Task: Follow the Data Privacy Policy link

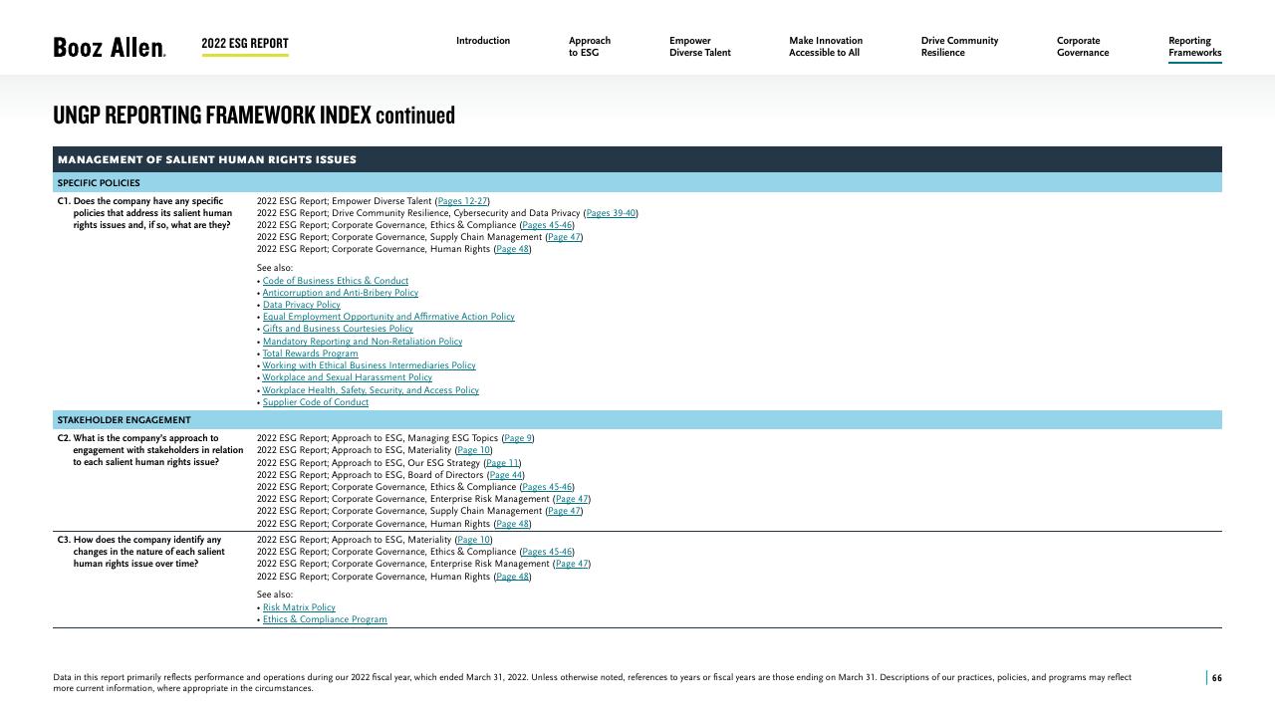Action: (302, 305)
